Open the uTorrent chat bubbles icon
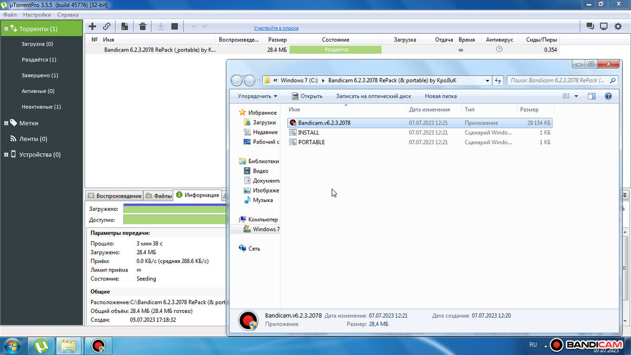The width and height of the screenshot is (631, 355). click(591, 26)
